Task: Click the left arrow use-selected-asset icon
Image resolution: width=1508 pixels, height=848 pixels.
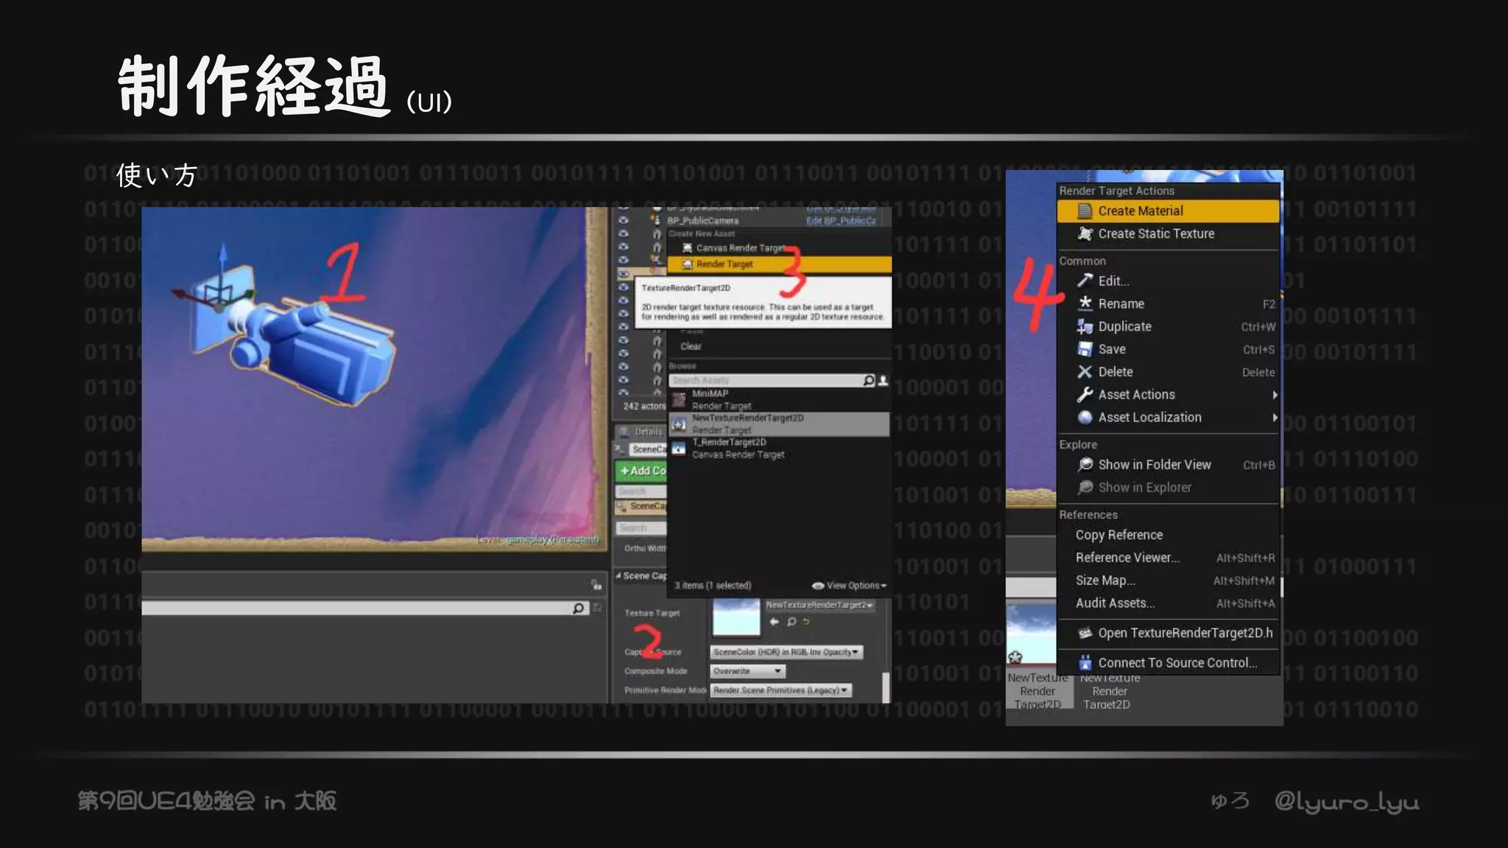Action: pos(774,622)
